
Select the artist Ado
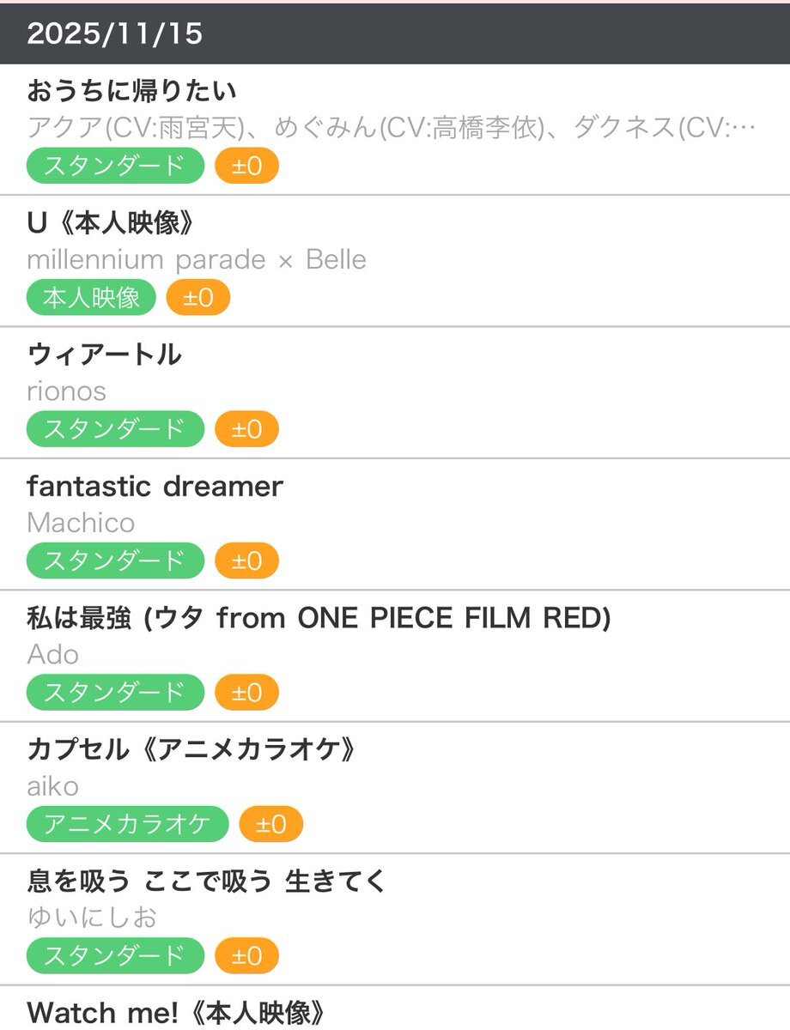pos(53,655)
